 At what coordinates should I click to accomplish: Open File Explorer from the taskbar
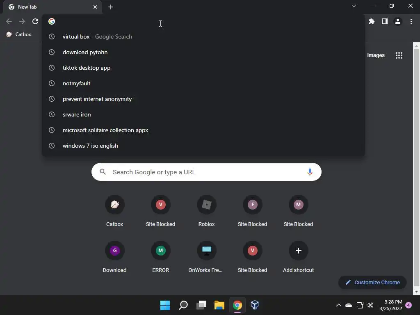pos(219,305)
